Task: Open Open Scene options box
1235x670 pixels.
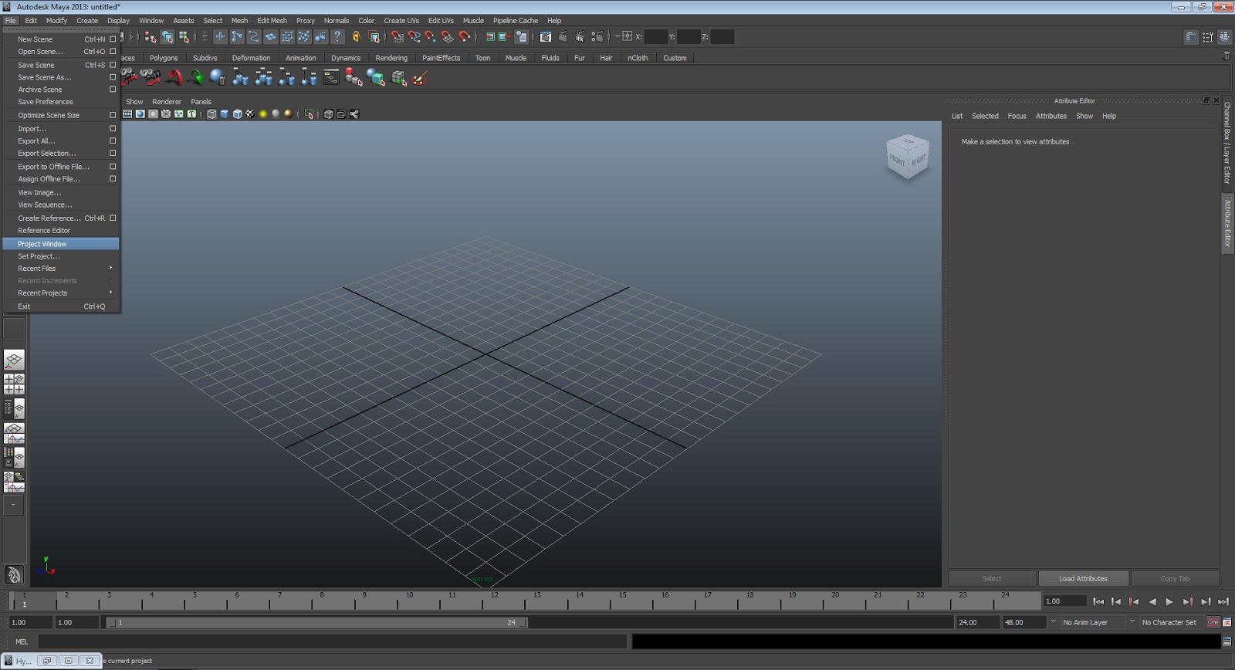Action: coord(113,52)
